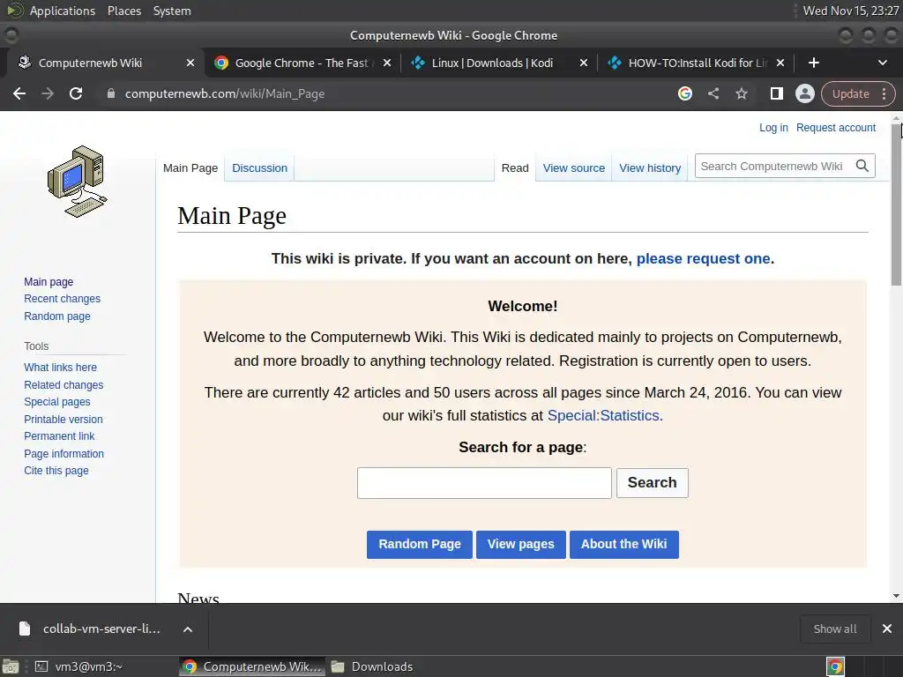Expand the collab-vm-server download options arrow
Screen dimensions: 903x677
point(188,629)
